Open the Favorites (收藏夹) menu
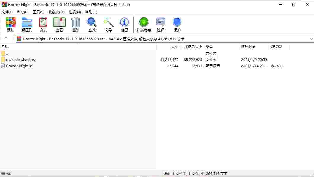This screenshot has height=177, width=314. pyautogui.click(x=56, y=12)
